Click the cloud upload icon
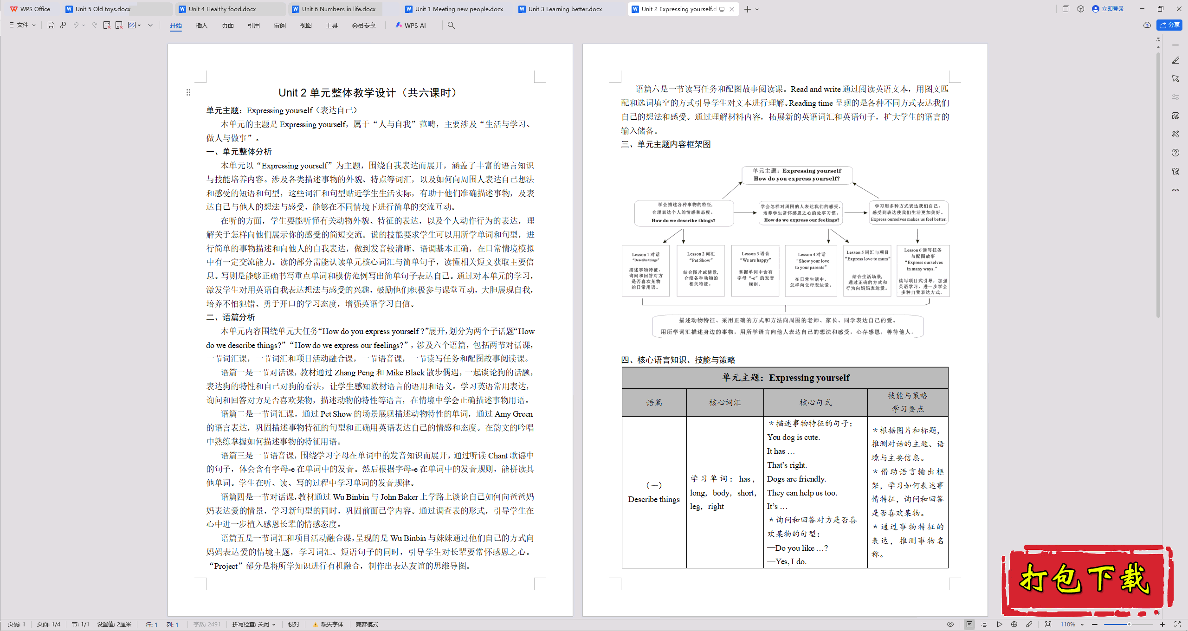Image resolution: width=1188 pixels, height=631 pixels. 1147,25
